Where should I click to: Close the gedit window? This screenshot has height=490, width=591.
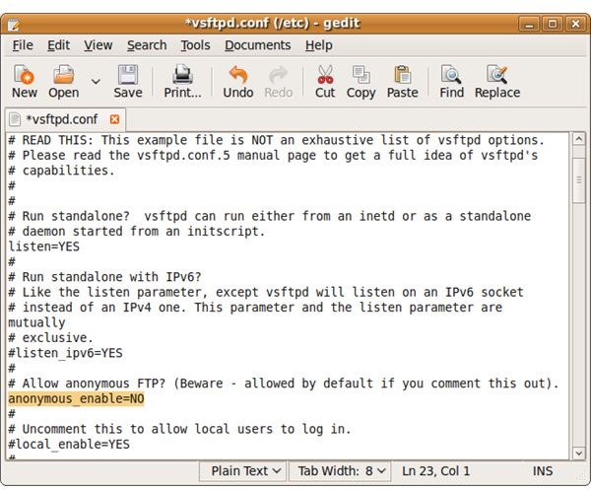click(575, 24)
